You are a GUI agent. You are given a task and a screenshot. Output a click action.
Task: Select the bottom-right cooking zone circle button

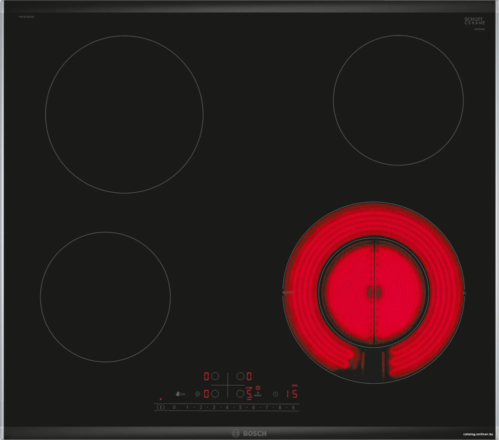click(240, 394)
